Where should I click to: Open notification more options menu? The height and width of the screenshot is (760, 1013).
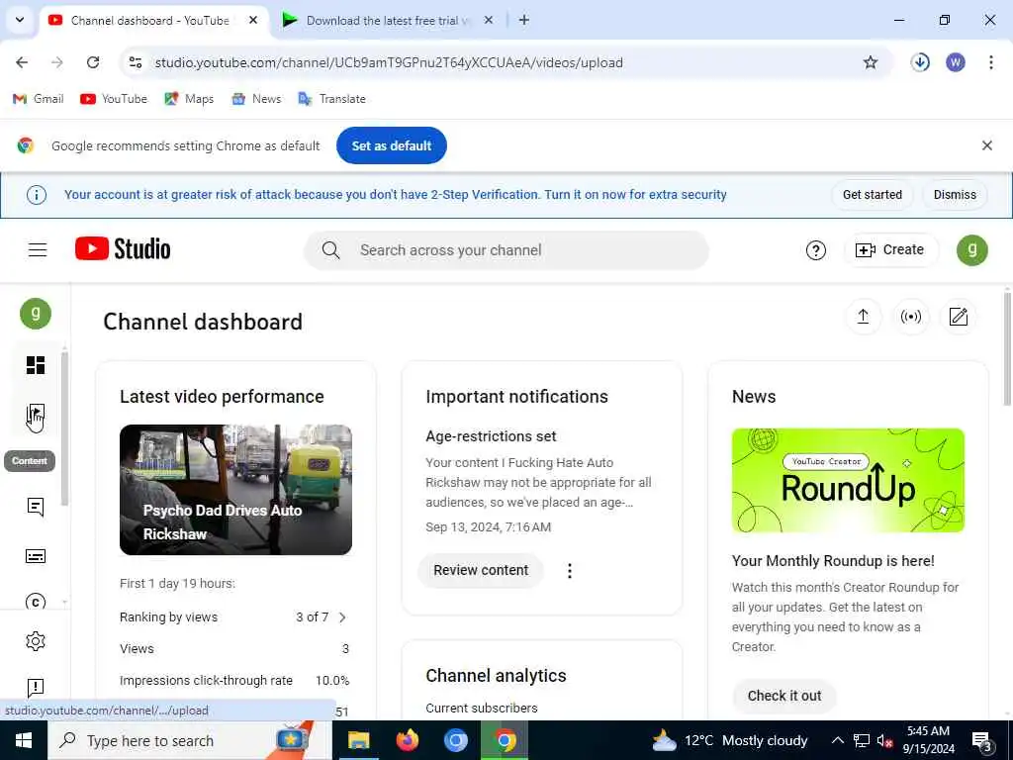coord(569,571)
